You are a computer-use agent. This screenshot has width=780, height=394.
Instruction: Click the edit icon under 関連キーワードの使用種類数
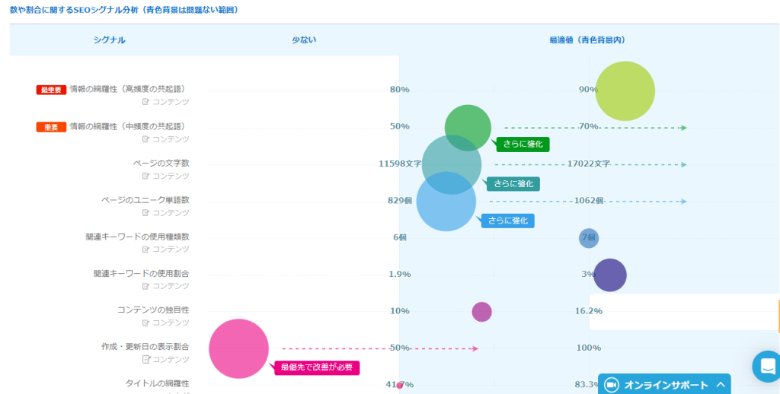click(x=145, y=249)
